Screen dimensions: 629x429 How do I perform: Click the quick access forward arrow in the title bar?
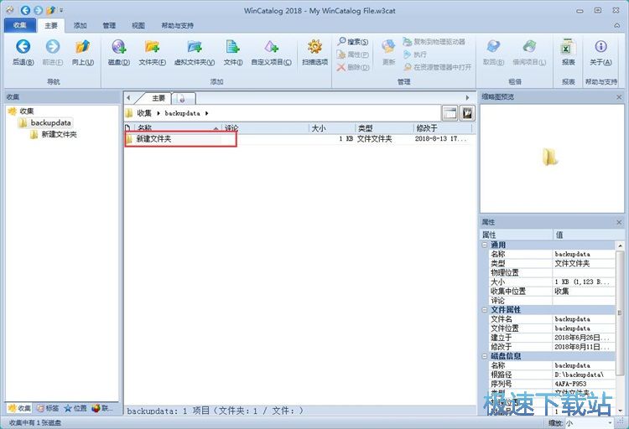[38, 10]
